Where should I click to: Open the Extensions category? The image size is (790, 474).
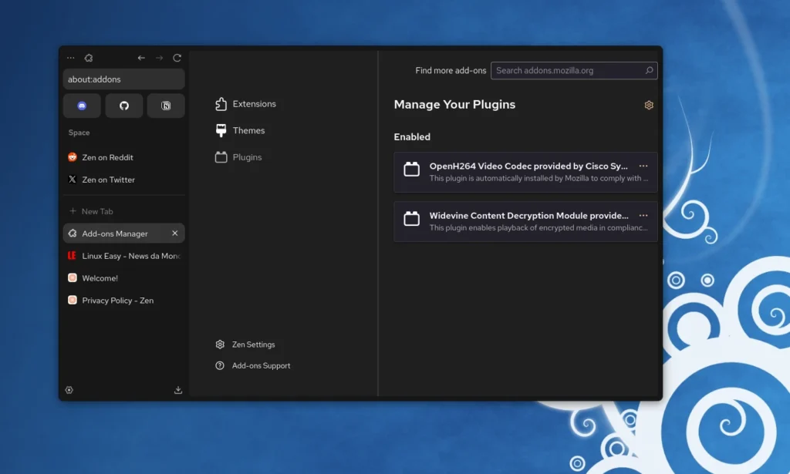point(245,103)
